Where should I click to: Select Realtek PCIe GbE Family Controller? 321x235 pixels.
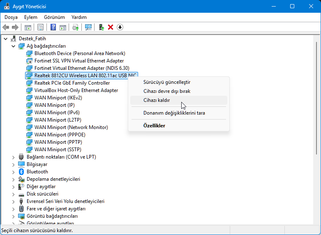72,83
